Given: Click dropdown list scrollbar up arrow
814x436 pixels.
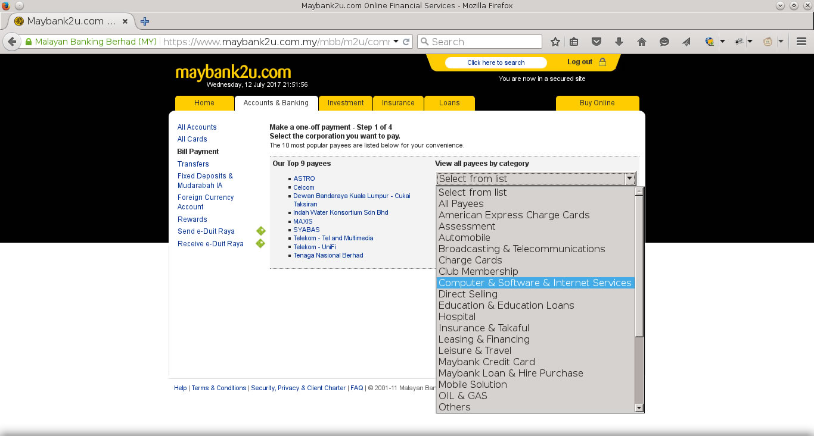Looking at the screenshot, I should click(x=639, y=192).
